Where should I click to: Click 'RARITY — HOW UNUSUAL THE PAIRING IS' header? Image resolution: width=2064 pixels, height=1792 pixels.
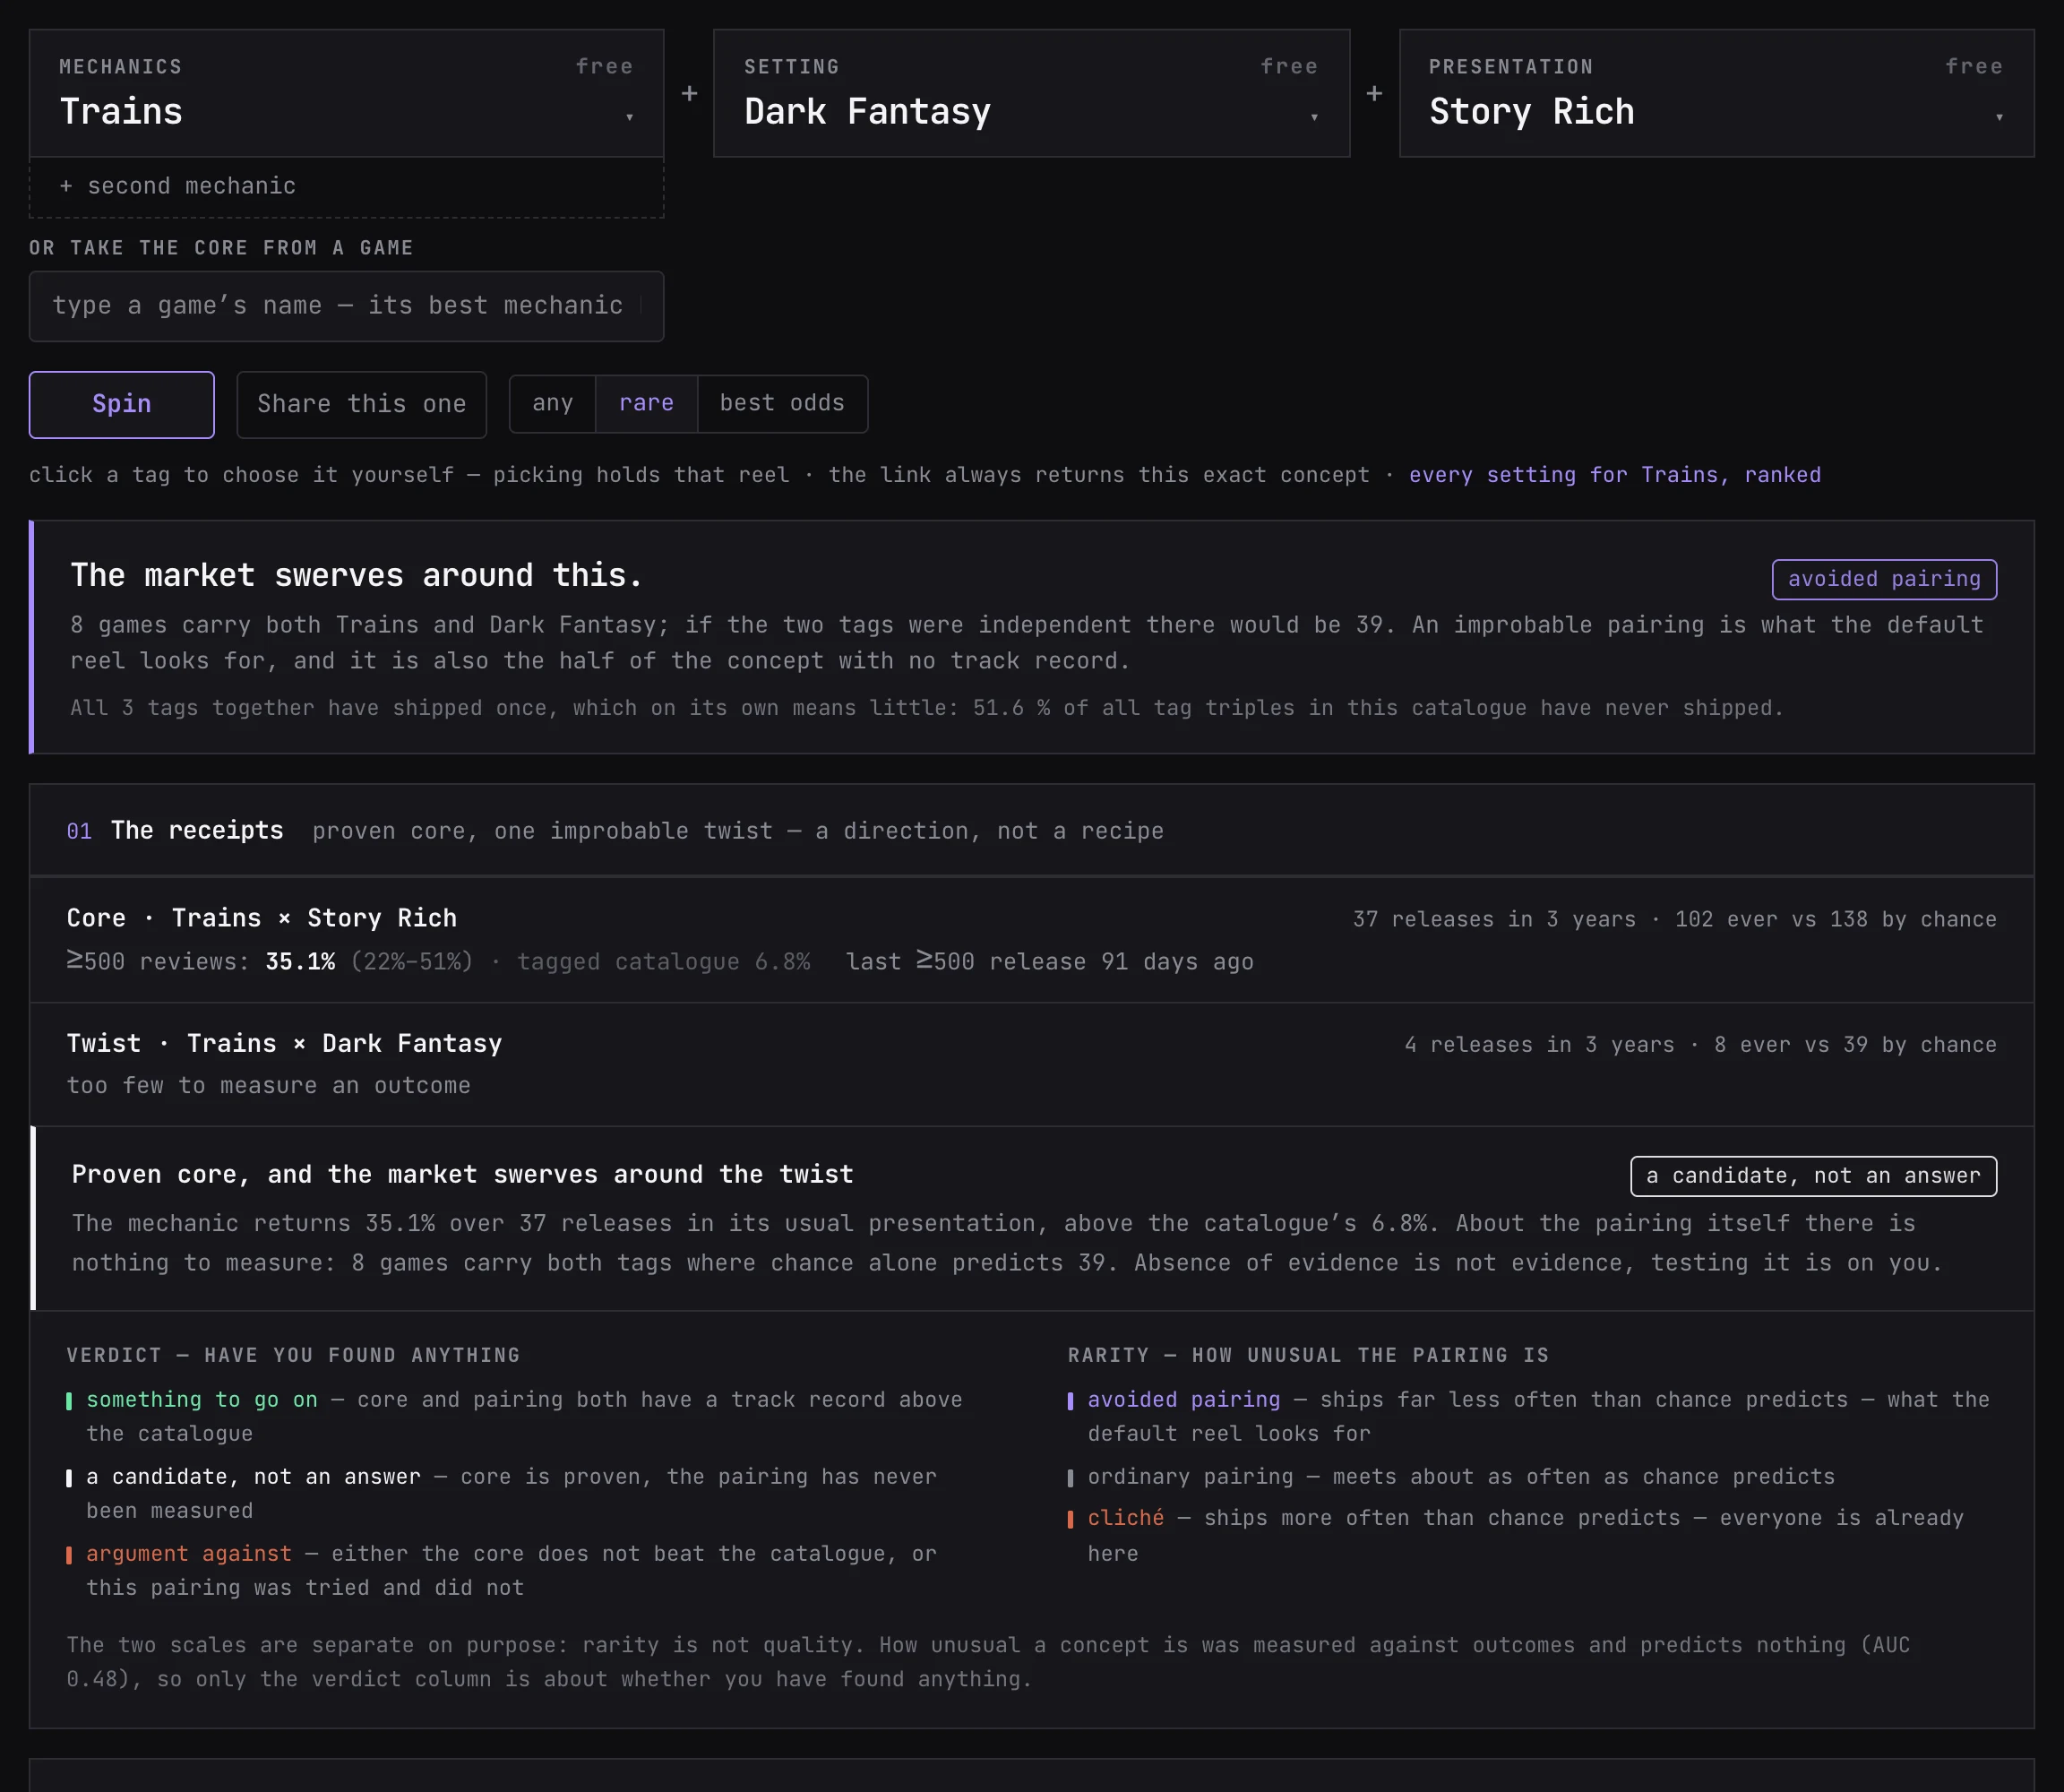tap(1308, 1355)
